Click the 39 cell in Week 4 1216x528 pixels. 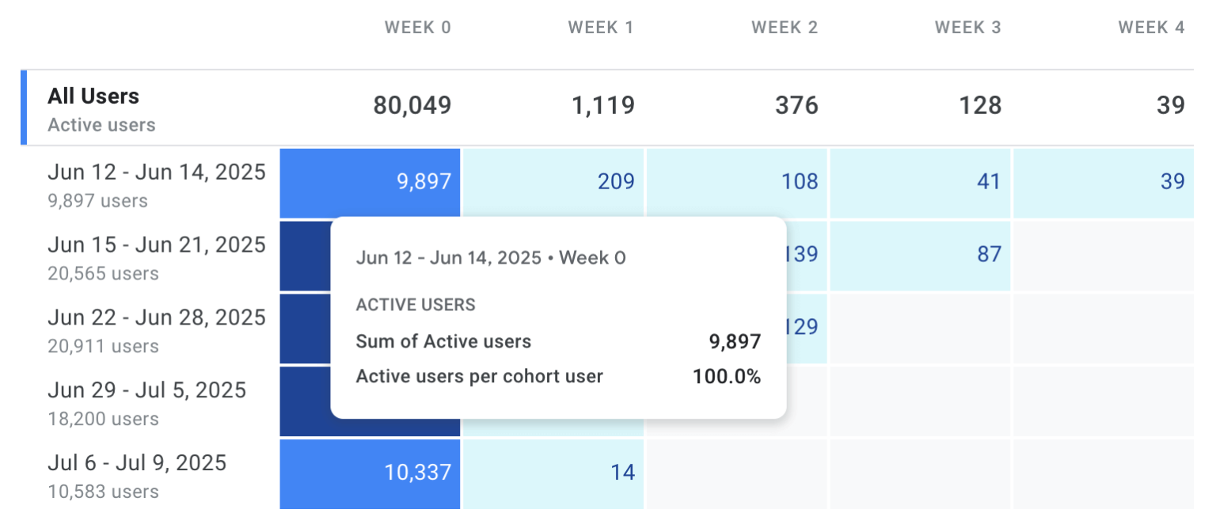(x=1104, y=181)
